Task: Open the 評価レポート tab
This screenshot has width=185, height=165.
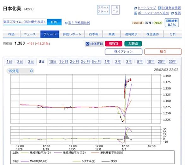Action: 72,34
